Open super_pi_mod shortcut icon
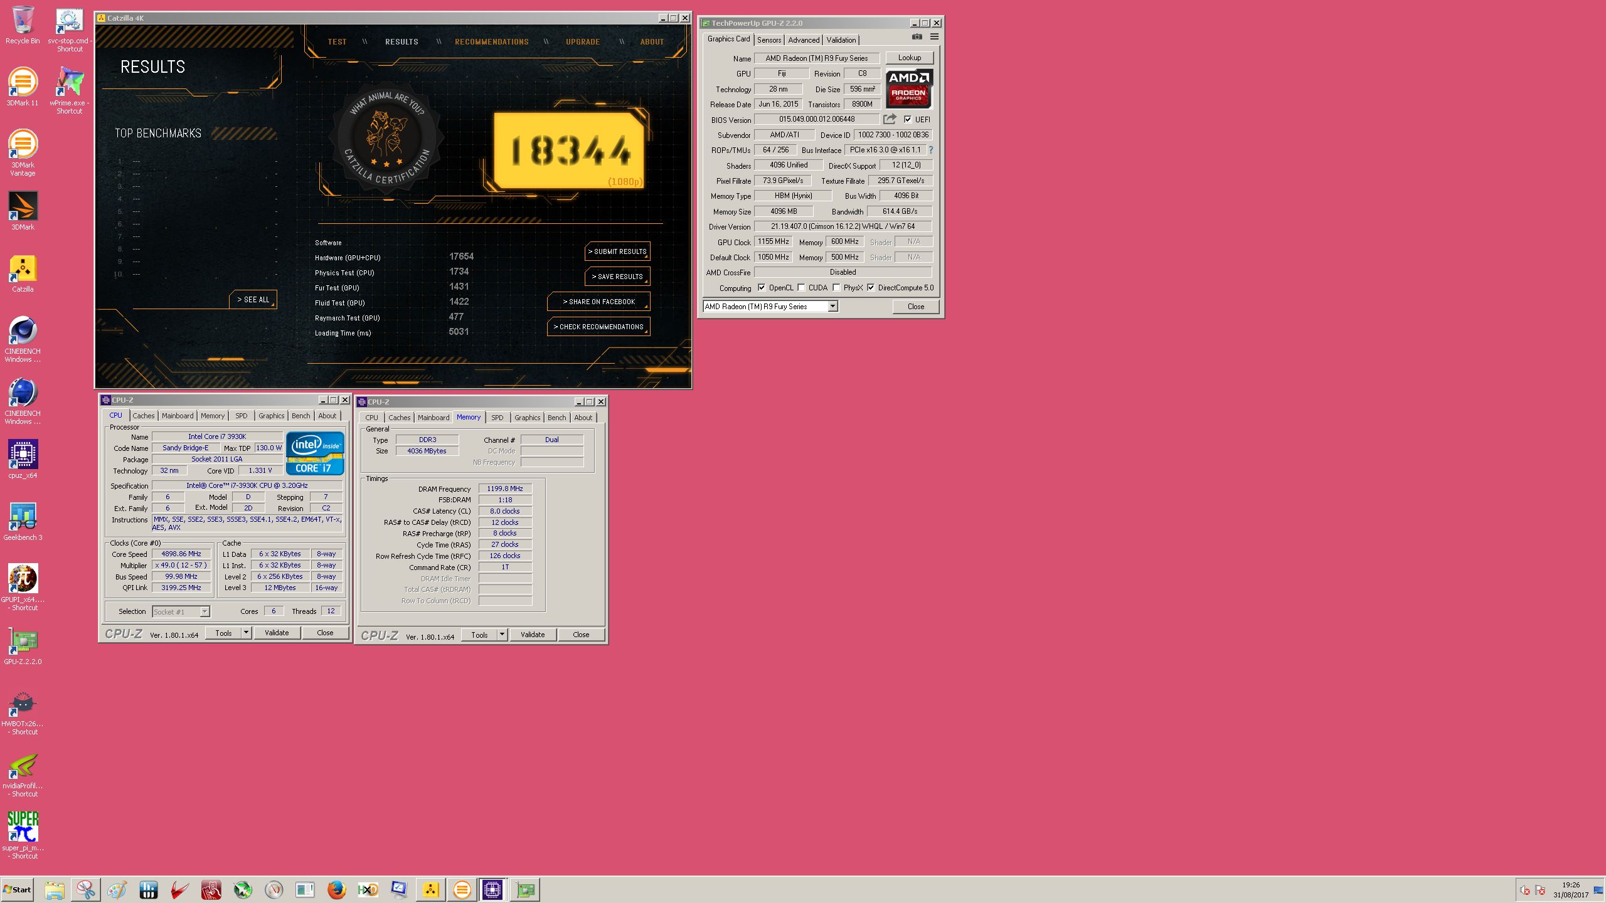The width and height of the screenshot is (1606, 903). [x=23, y=835]
